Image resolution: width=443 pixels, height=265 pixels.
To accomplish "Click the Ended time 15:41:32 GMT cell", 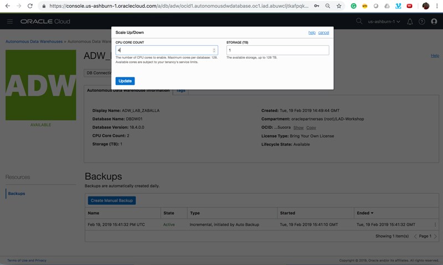I will click(x=386, y=225).
